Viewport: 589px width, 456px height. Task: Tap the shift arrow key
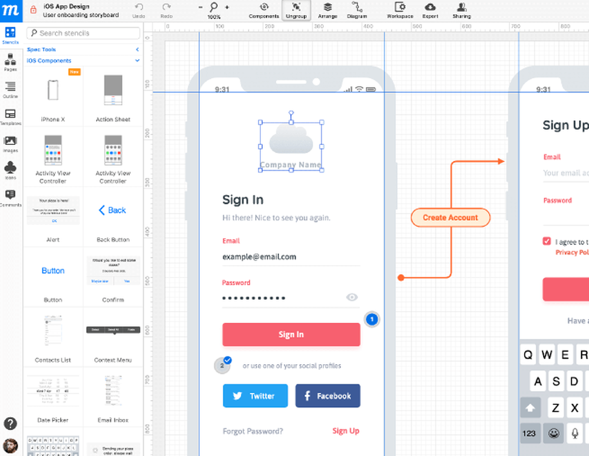point(530,408)
